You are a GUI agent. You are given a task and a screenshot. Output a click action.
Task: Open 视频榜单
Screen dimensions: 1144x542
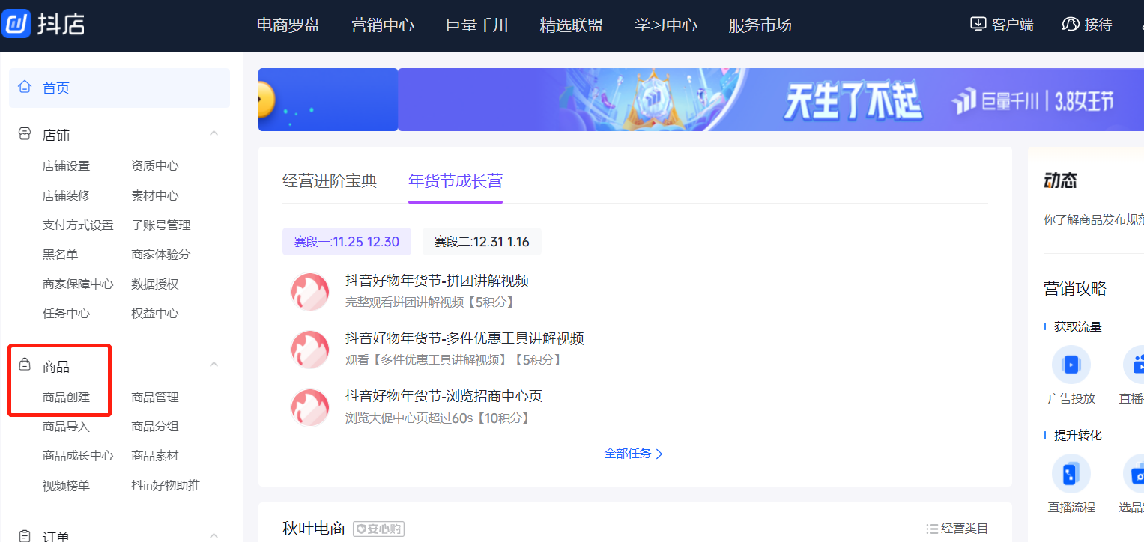coord(66,485)
